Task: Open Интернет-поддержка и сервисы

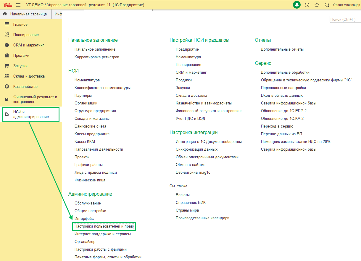Action: coord(103,234)
